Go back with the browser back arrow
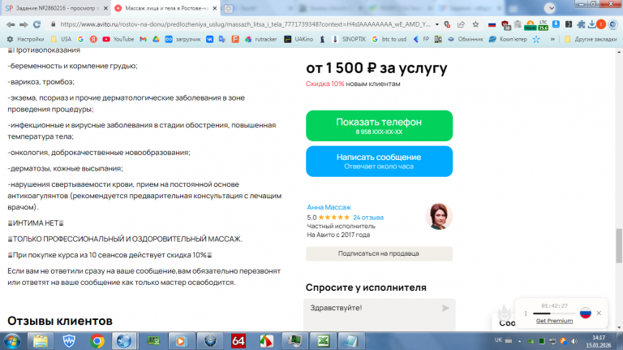Viewport: 623px width, 350px height. pyautogui.click(x=11, y=24)
